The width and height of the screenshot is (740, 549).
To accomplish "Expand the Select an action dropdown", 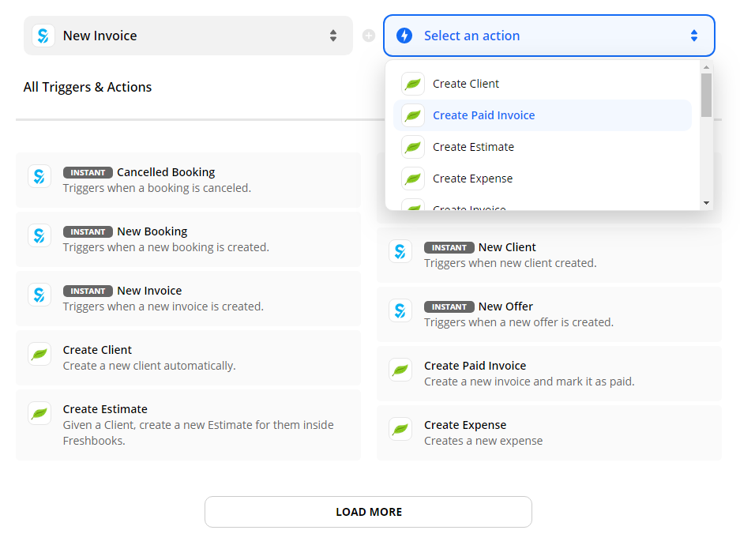I will (x=549, y=36).
